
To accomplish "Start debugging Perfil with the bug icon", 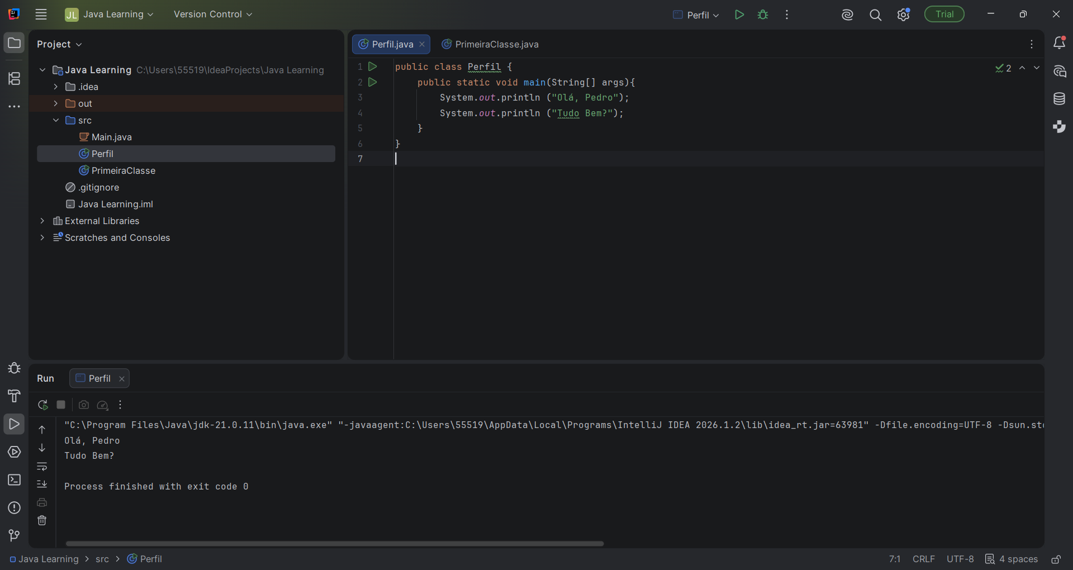I will (x=763, y=15).
